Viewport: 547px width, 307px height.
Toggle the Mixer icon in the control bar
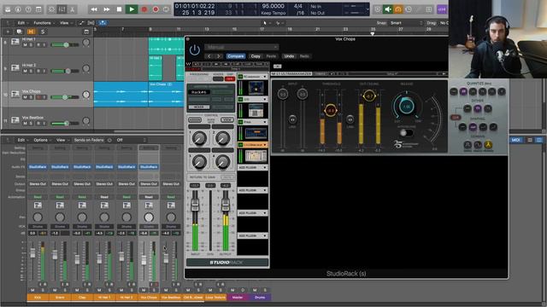click(62, 9)
